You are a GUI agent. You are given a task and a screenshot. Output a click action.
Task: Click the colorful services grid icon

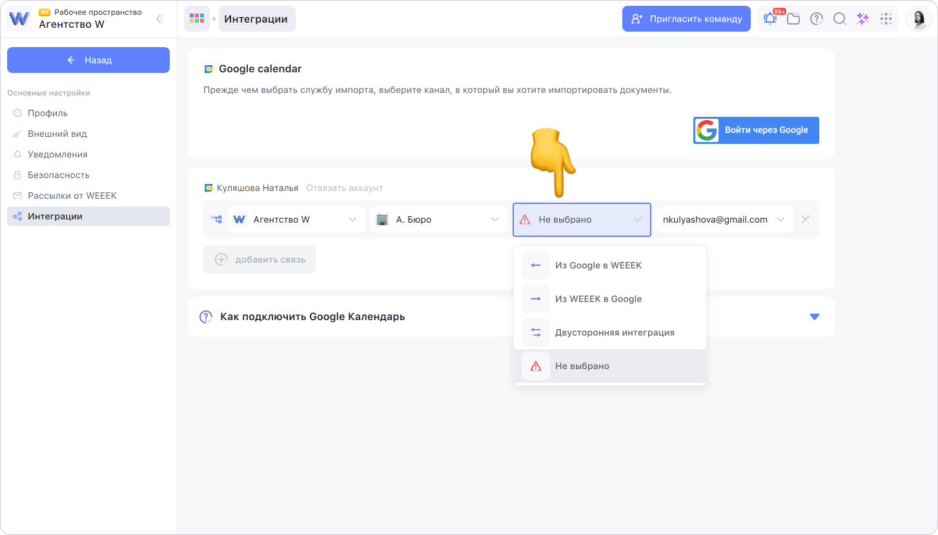point(197,19)
